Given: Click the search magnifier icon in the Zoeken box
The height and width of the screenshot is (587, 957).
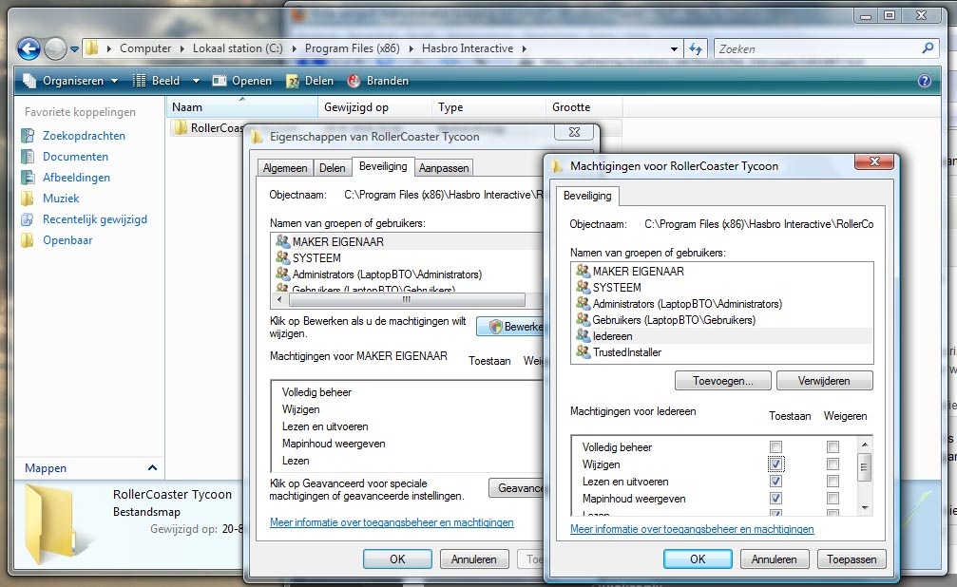Looking at the screenshot, I should click(x=928, y=47).
